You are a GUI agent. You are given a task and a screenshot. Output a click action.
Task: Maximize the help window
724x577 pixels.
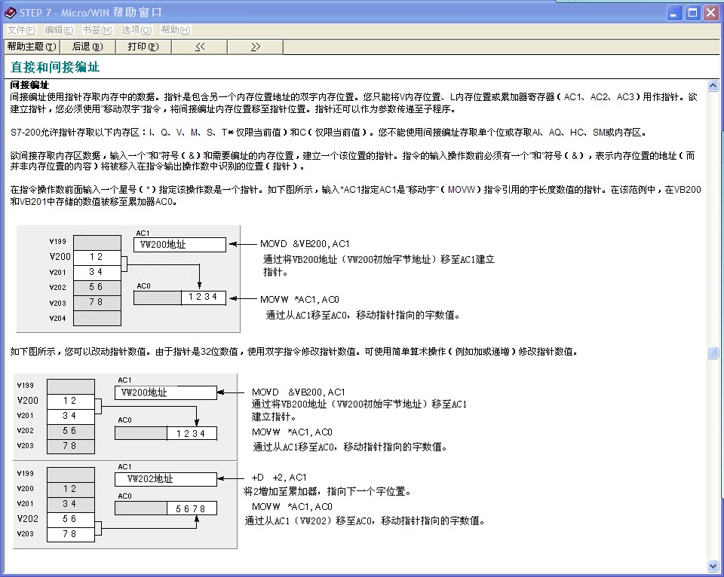tap(693, 13)
